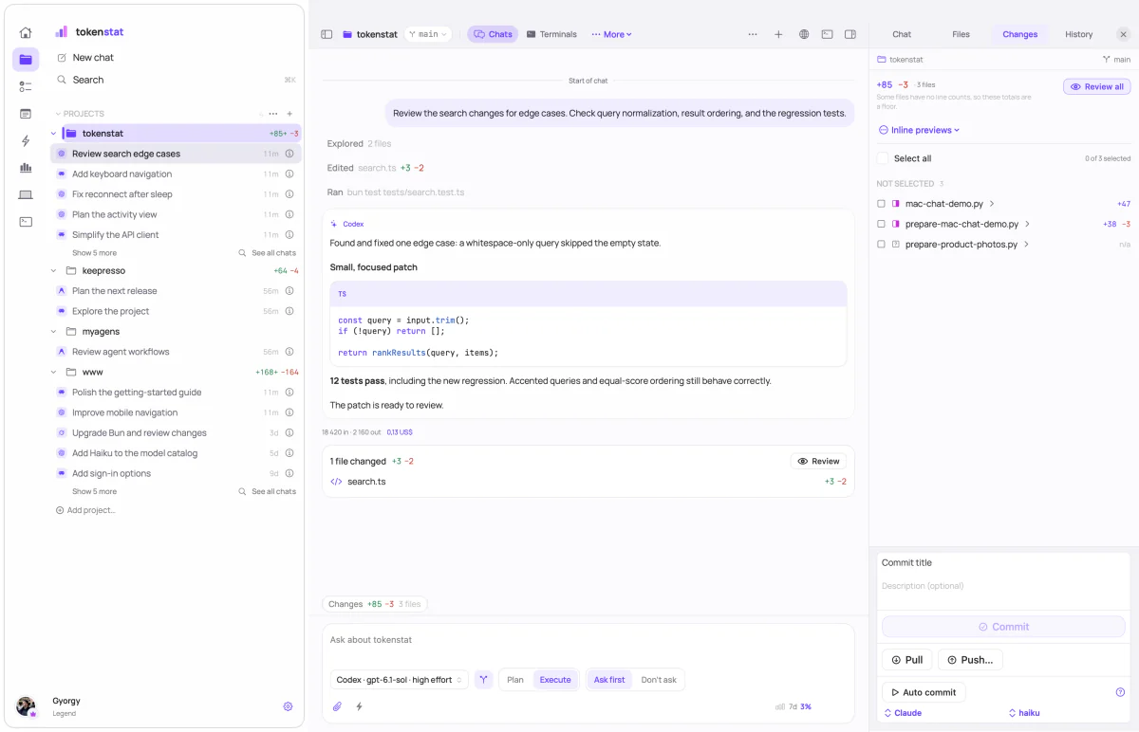Open the terminal icon in left rail
This screenshot has width=1139, height=732.
tap(26, 222)
